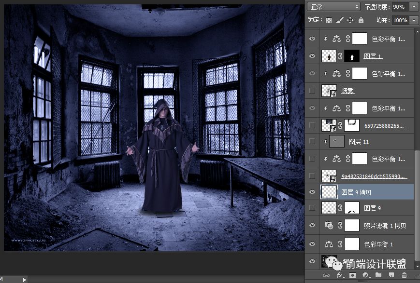This screenshot has height=283, width=420.
Task: Select layer named 659725888265...
Action: point(385,126)
